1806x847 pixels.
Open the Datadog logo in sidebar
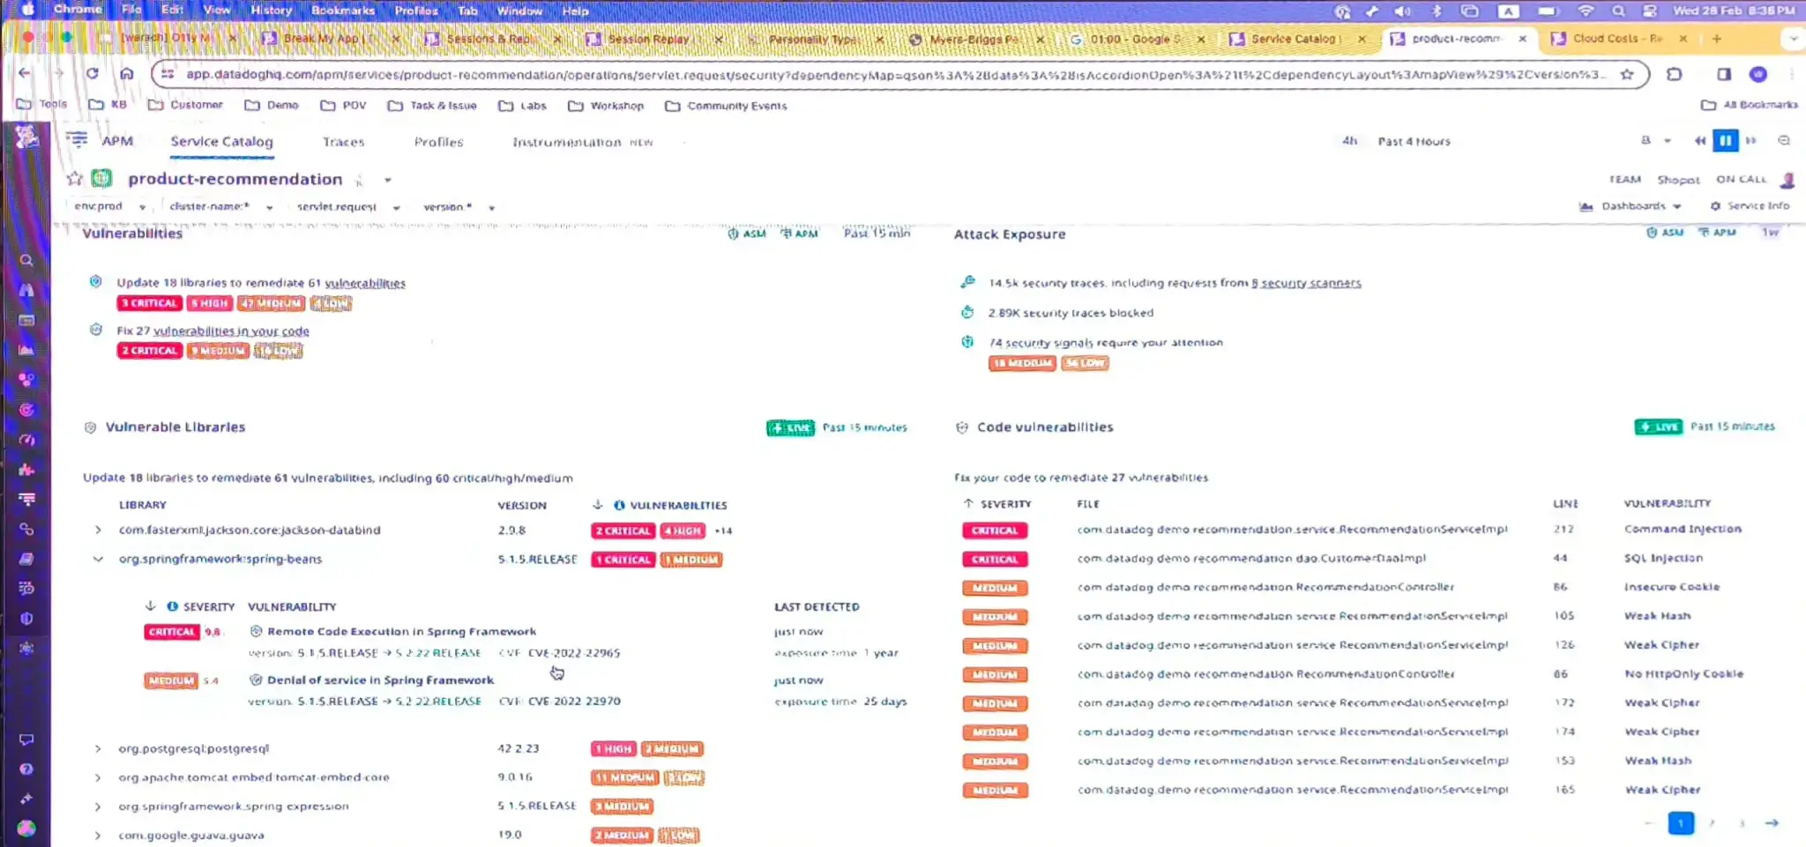pyautogui.click(x=26, y=137)
